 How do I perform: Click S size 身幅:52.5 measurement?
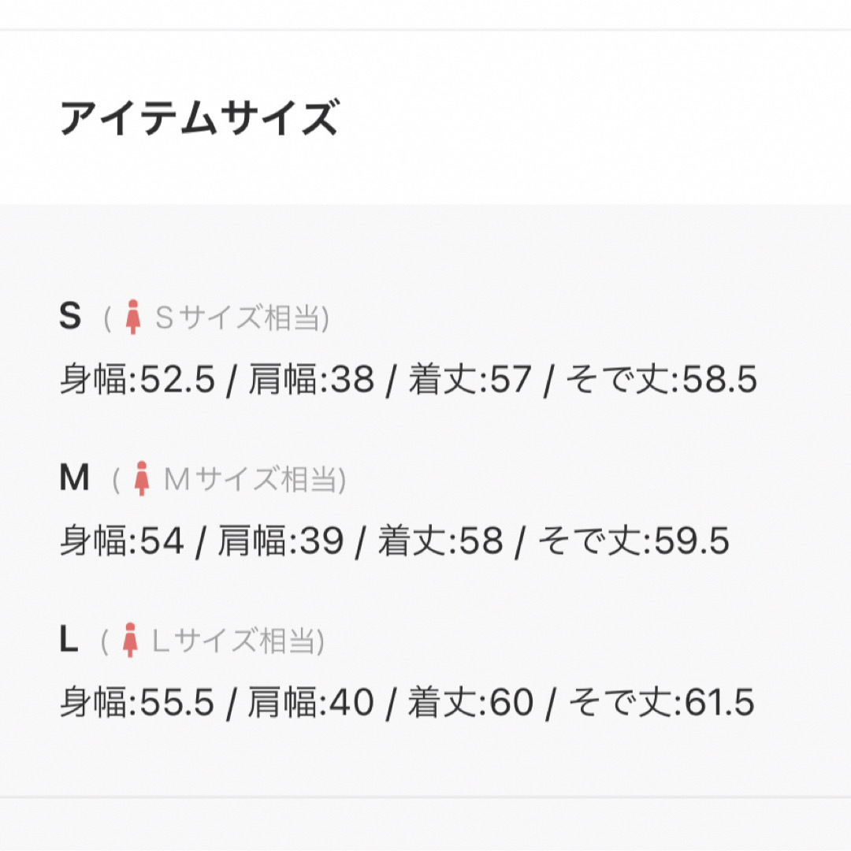[x=137, y=379]
